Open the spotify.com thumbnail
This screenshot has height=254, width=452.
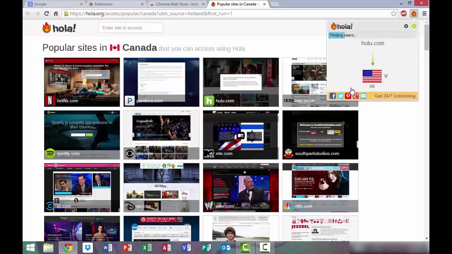tap(82, 135)
